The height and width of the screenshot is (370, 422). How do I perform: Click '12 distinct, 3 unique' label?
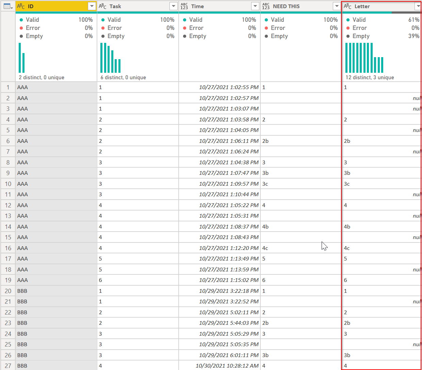(370, 78)
